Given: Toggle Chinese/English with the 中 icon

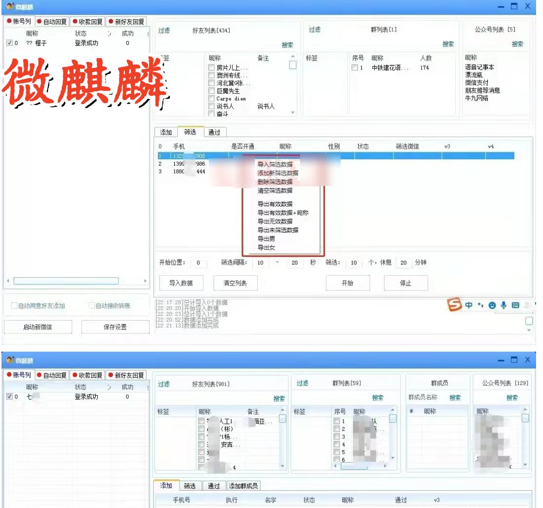Looking at the screenshot, I should point(469,306).
